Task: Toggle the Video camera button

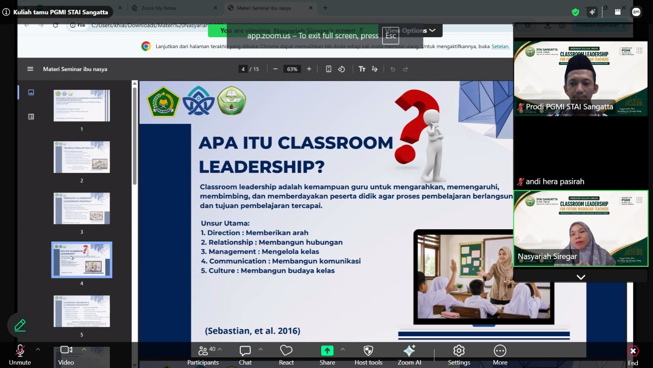Action: coord(66,355)
